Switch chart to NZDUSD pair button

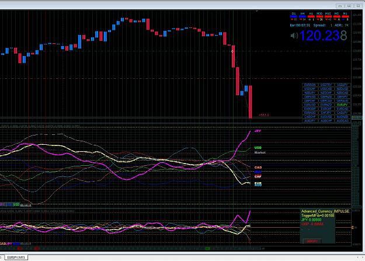342,89
